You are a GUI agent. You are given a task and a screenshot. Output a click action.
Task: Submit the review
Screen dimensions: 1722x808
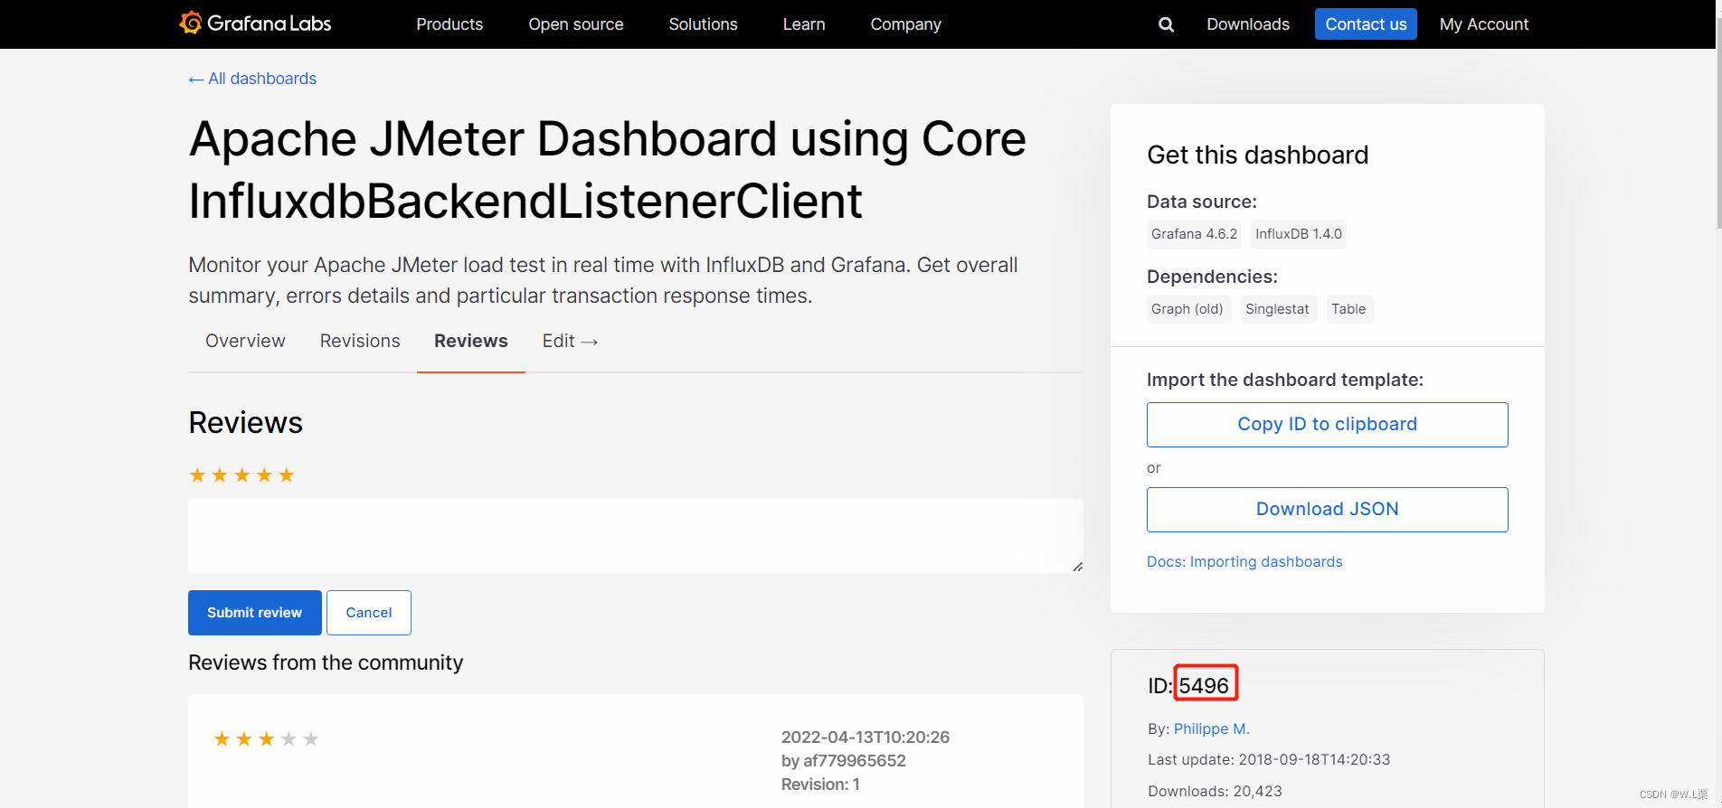[255, 613]
